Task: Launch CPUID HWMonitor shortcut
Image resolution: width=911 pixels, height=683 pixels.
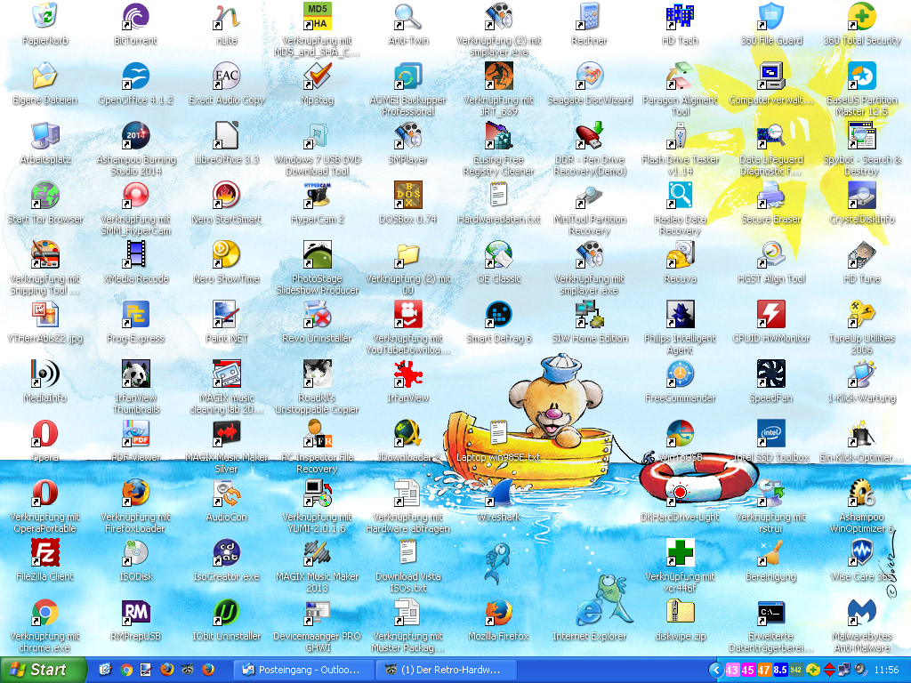Action: pyautogui.click(x=771, y=314)
